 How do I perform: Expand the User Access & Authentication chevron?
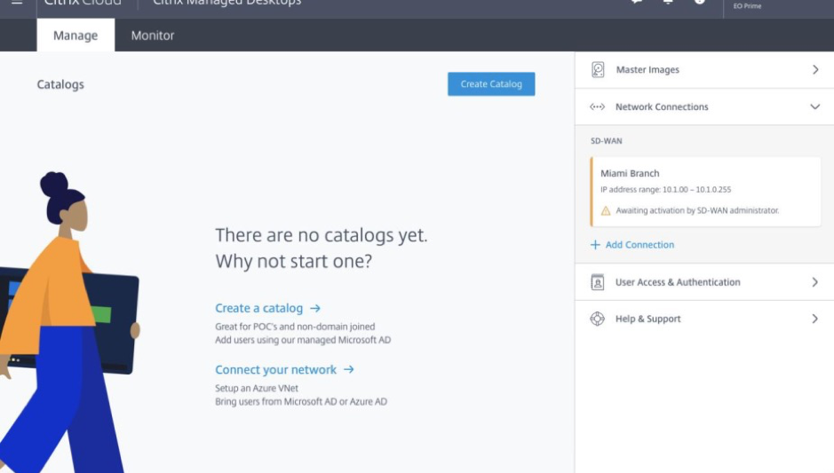pos(814,282)
